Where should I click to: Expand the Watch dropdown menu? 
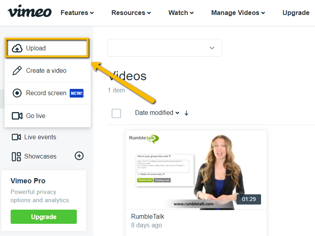click(x=181, y=13)
